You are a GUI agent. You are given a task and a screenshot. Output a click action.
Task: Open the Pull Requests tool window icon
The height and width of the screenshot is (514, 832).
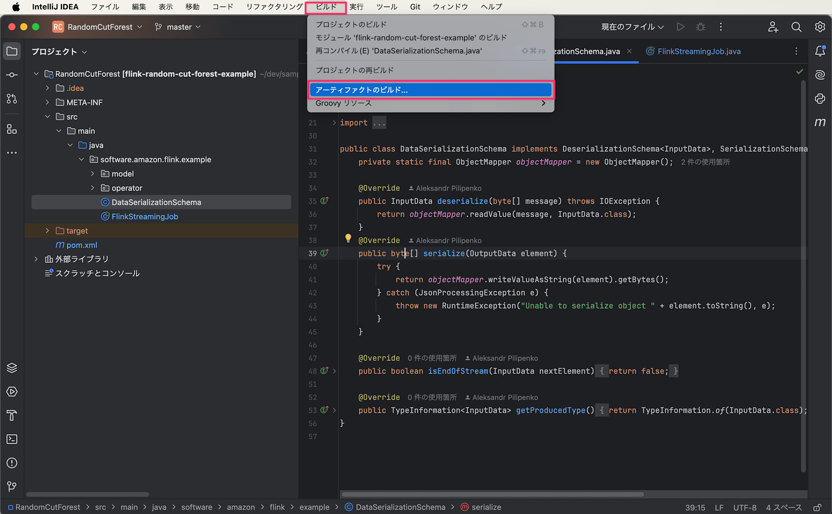point(12,99)
